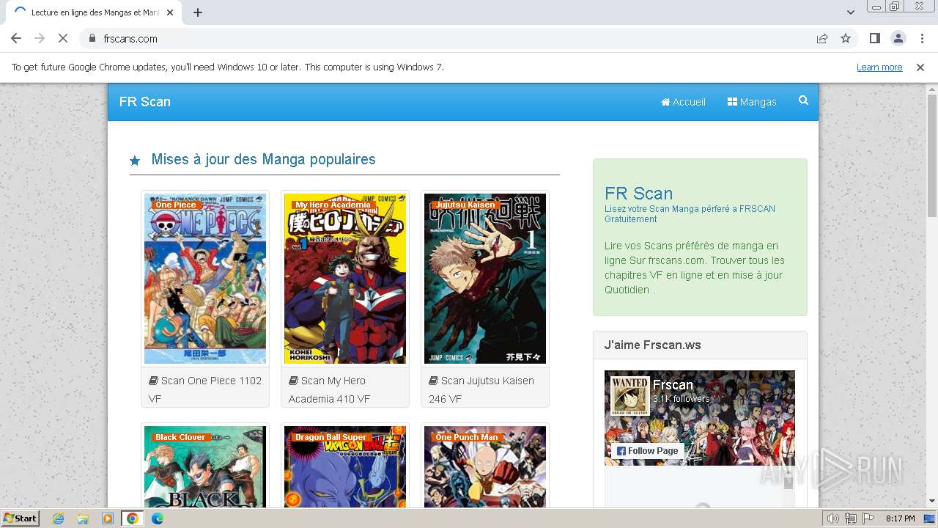
Task: Open the Windows Start button
Action: [x=20, y=518]
